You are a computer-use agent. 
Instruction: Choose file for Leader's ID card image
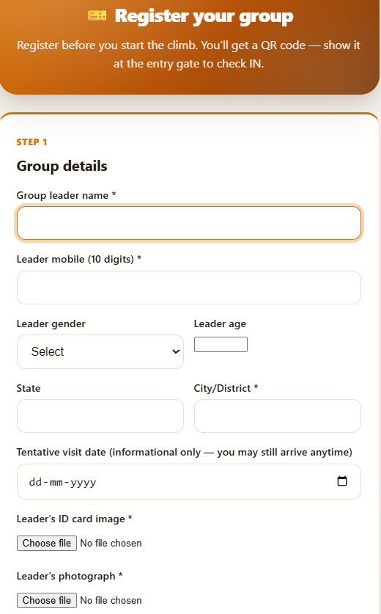click(47, 543)
